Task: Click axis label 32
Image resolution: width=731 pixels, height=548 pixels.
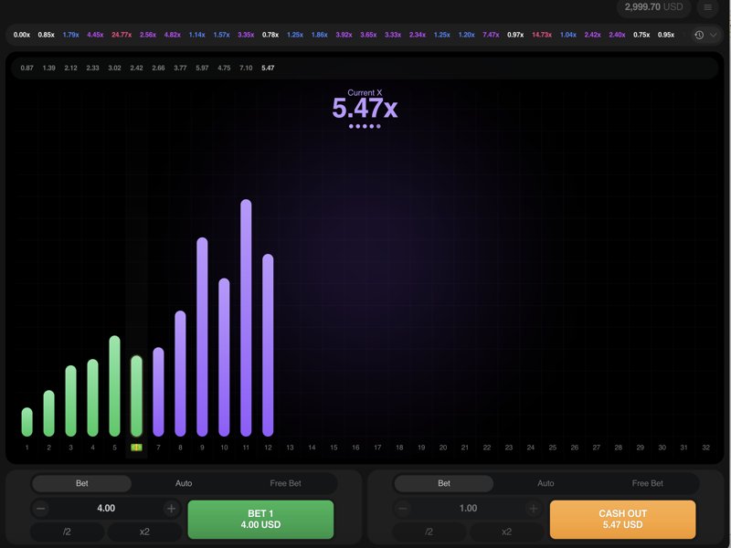Action: (705, 448)
